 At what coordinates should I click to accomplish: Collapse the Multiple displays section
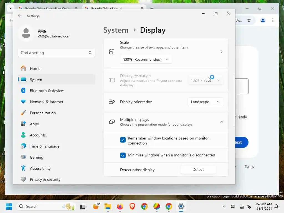221,122
